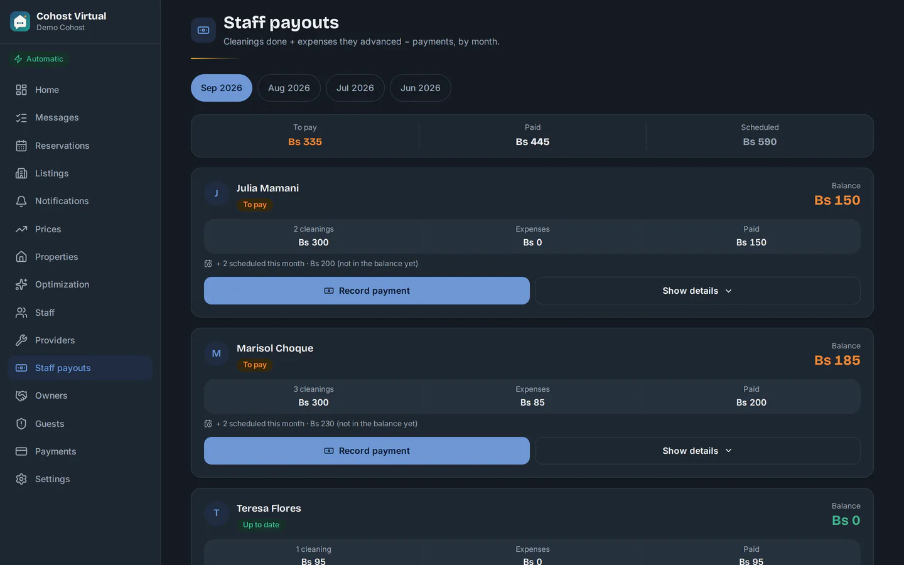Click Marisol Choque's M avatar
This screenshot has height=565, width=904.
(216, 353)
